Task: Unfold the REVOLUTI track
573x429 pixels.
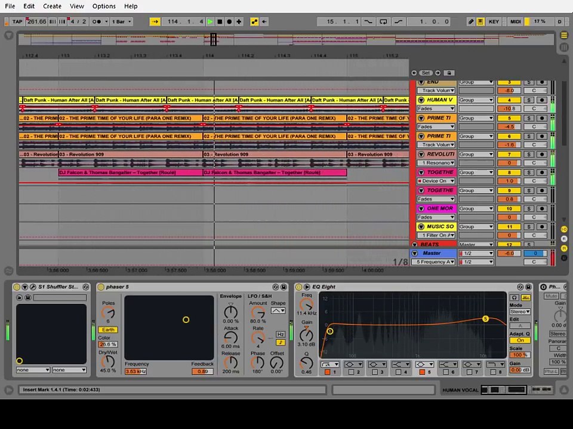Action: [x=421, y=154]
